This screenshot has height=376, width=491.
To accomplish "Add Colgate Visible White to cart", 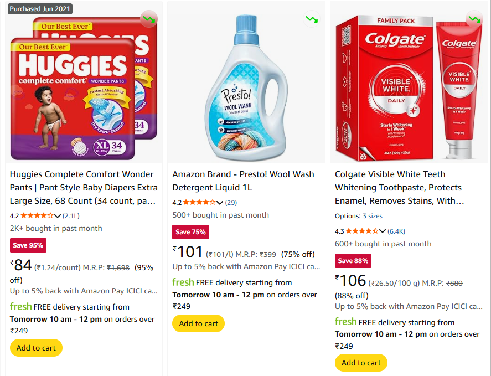I will coord(361,363).
